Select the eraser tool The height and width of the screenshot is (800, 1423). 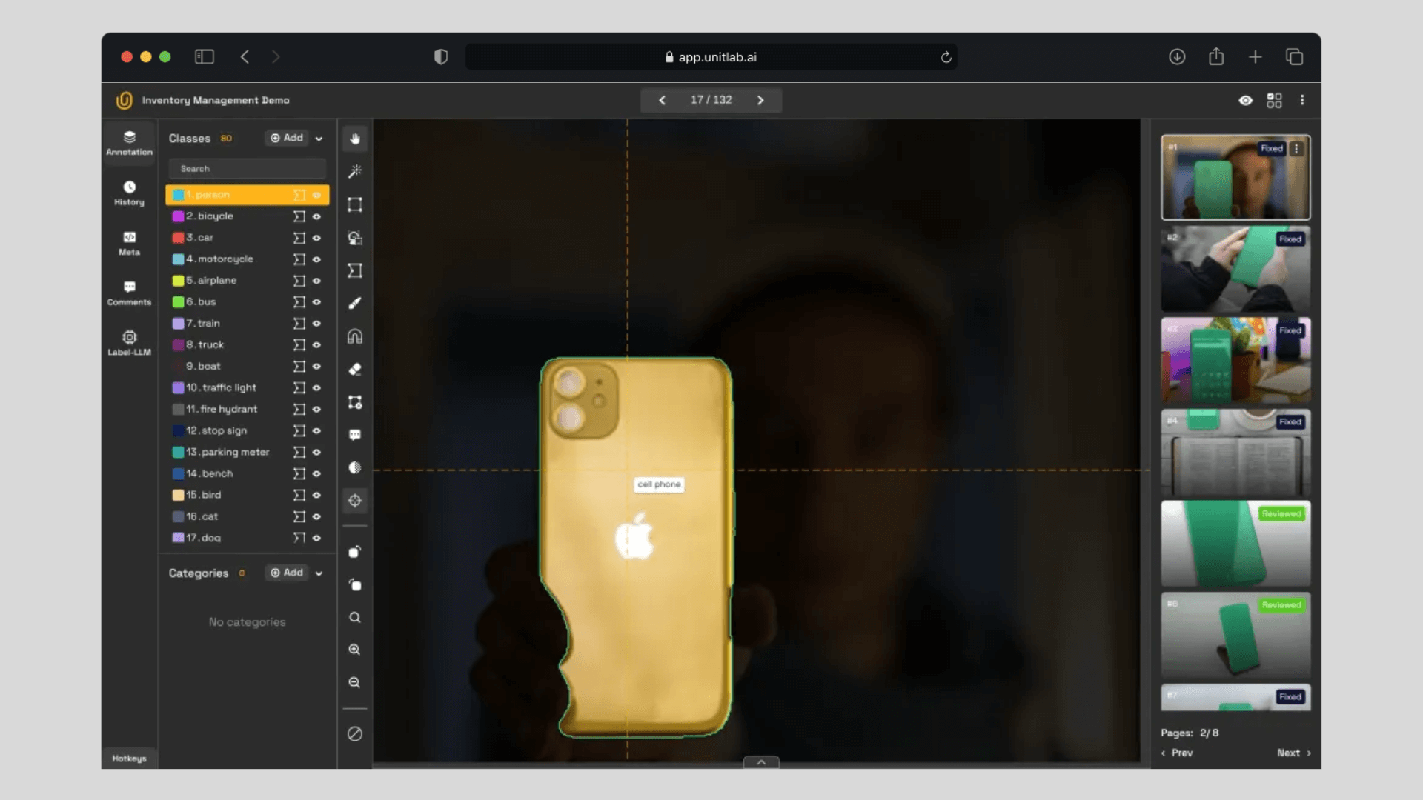355,369
